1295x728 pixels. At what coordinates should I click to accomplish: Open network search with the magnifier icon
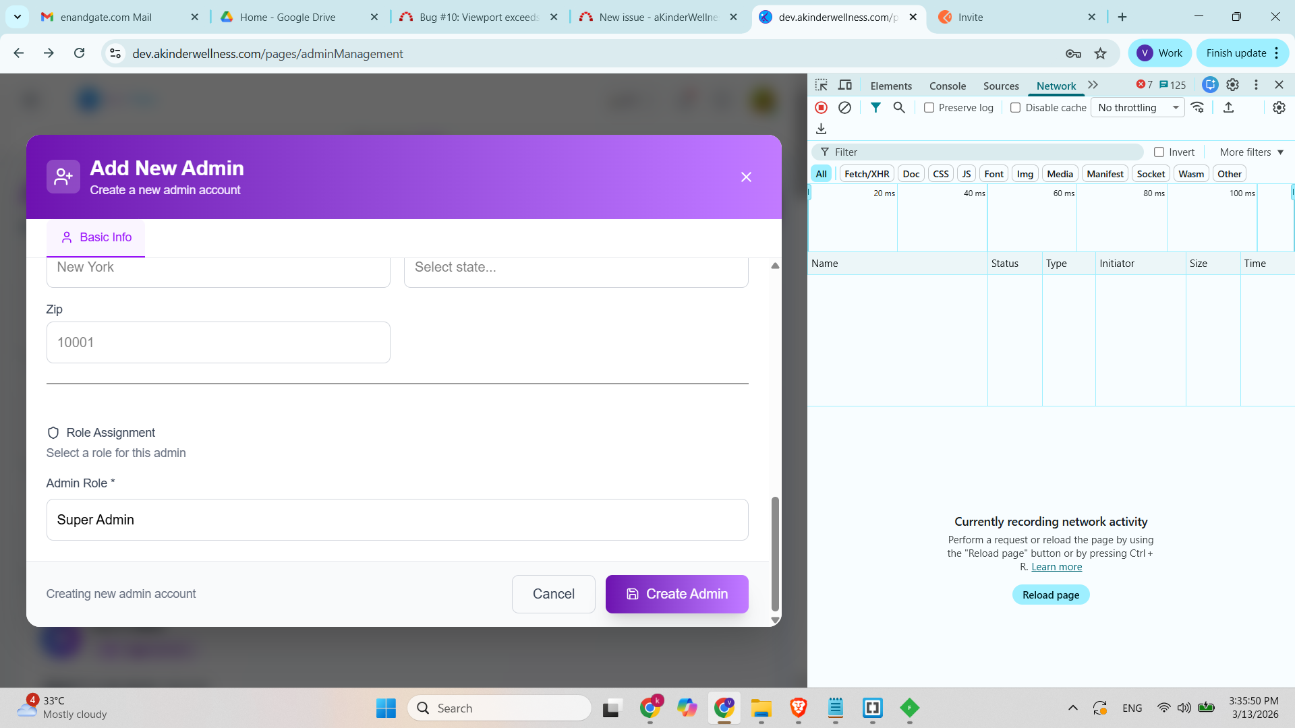coord(899,108)
